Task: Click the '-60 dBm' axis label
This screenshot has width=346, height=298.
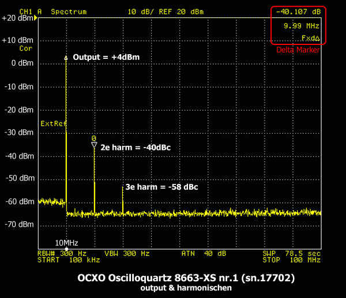Action: pos(20,202)
